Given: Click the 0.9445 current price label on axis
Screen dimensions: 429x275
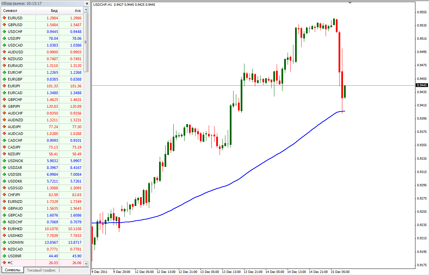Looking at the screenshot, I should click(x=422, y=85).
